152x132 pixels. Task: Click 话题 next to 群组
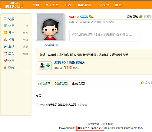25,47
